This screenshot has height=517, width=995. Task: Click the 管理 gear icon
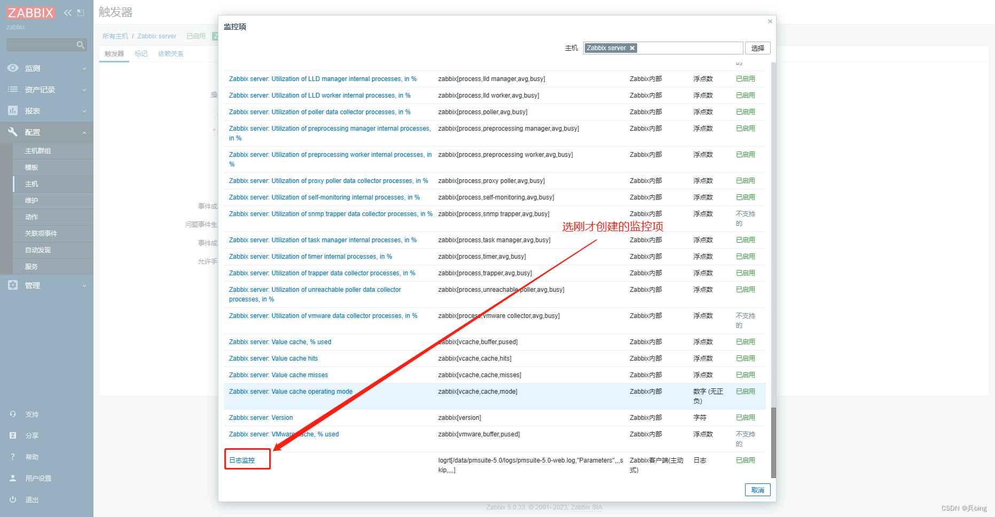(x=13, y=285)
